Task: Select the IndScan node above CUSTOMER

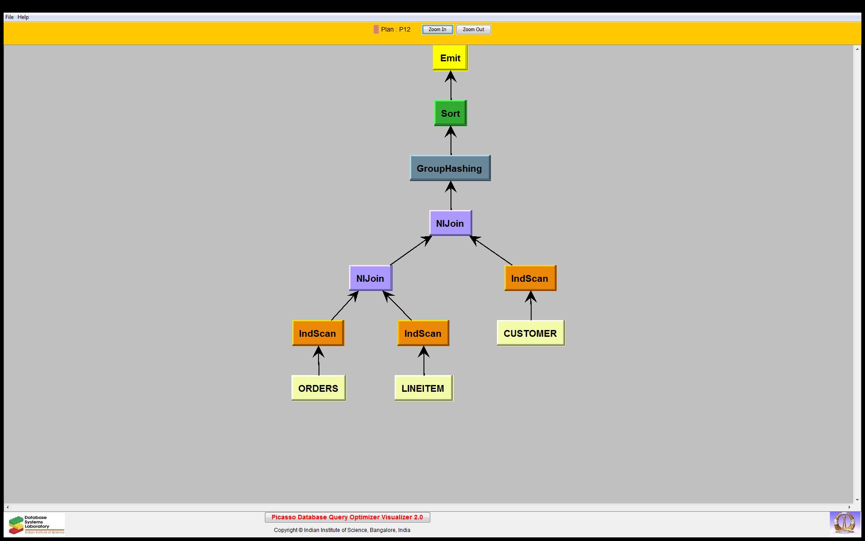Action: pyautogui.click(x=530, y=278)
